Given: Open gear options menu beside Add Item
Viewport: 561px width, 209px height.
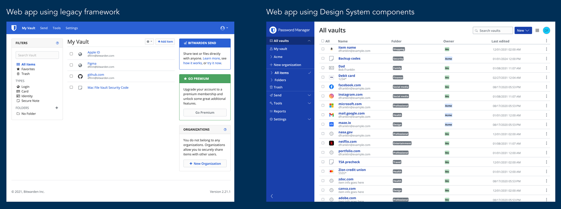Looking at the screenshot, I should tap(149, 42).
